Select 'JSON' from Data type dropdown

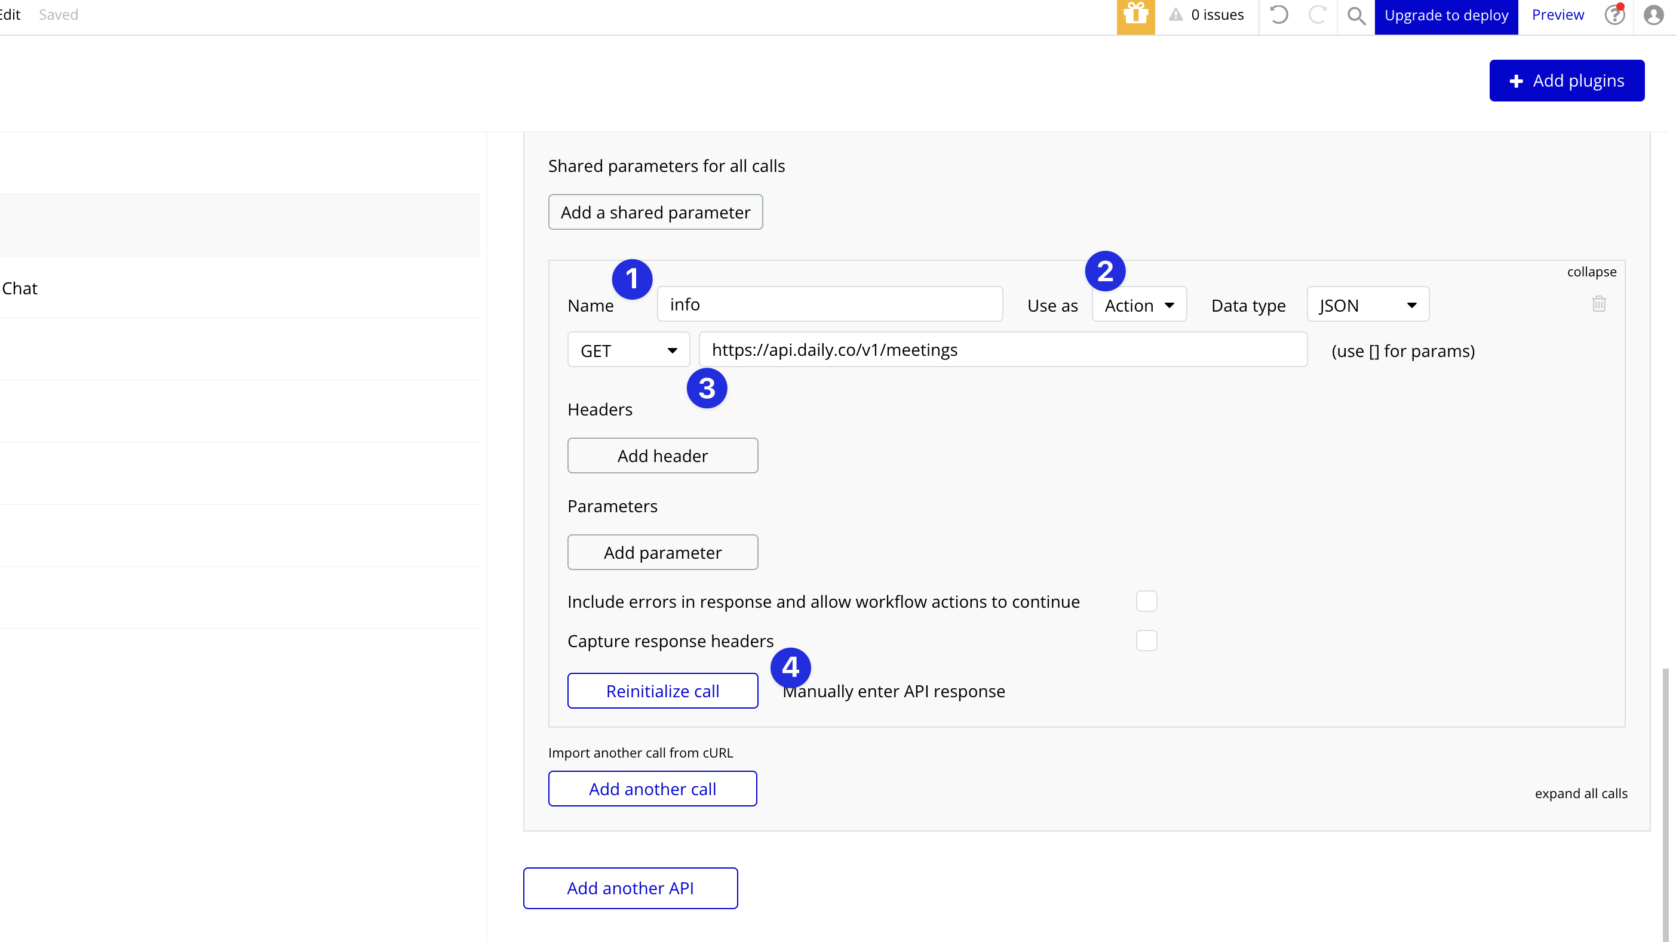pos(1368,305)
